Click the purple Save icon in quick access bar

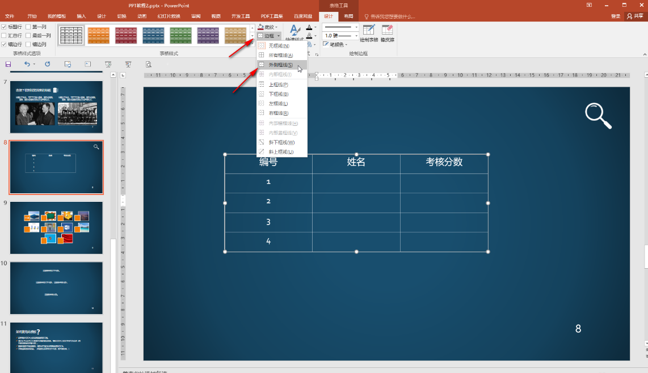tap(8, 64)
